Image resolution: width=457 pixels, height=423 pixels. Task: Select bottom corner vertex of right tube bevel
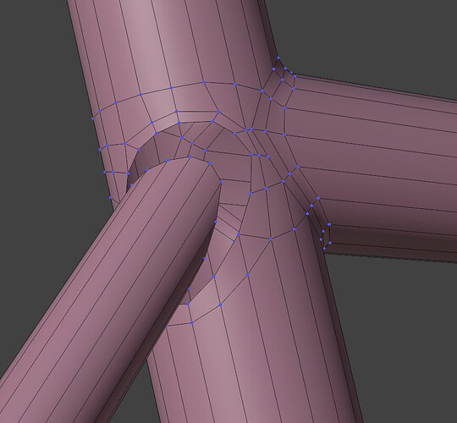(x=324, y=248)
